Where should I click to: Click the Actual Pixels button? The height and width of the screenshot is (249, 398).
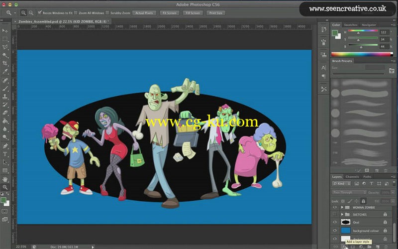[x=144, y=13]
